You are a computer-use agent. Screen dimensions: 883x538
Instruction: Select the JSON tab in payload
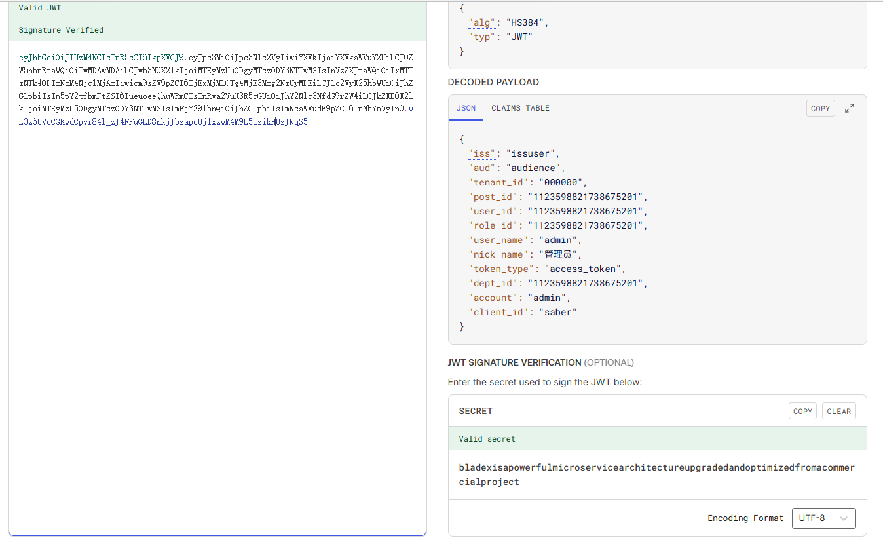466,108
